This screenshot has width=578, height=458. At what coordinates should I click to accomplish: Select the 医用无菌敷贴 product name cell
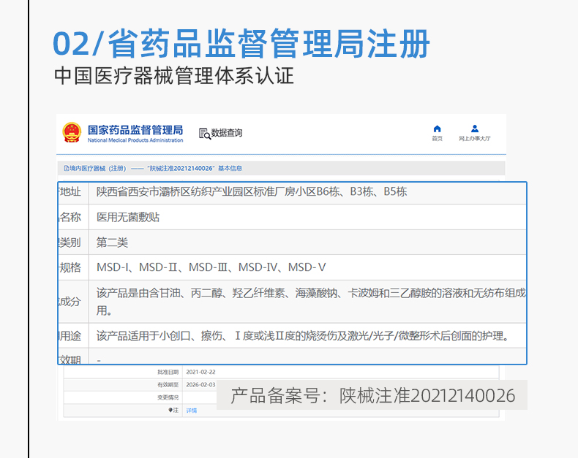pyautogui.click(x=128, y=217)
